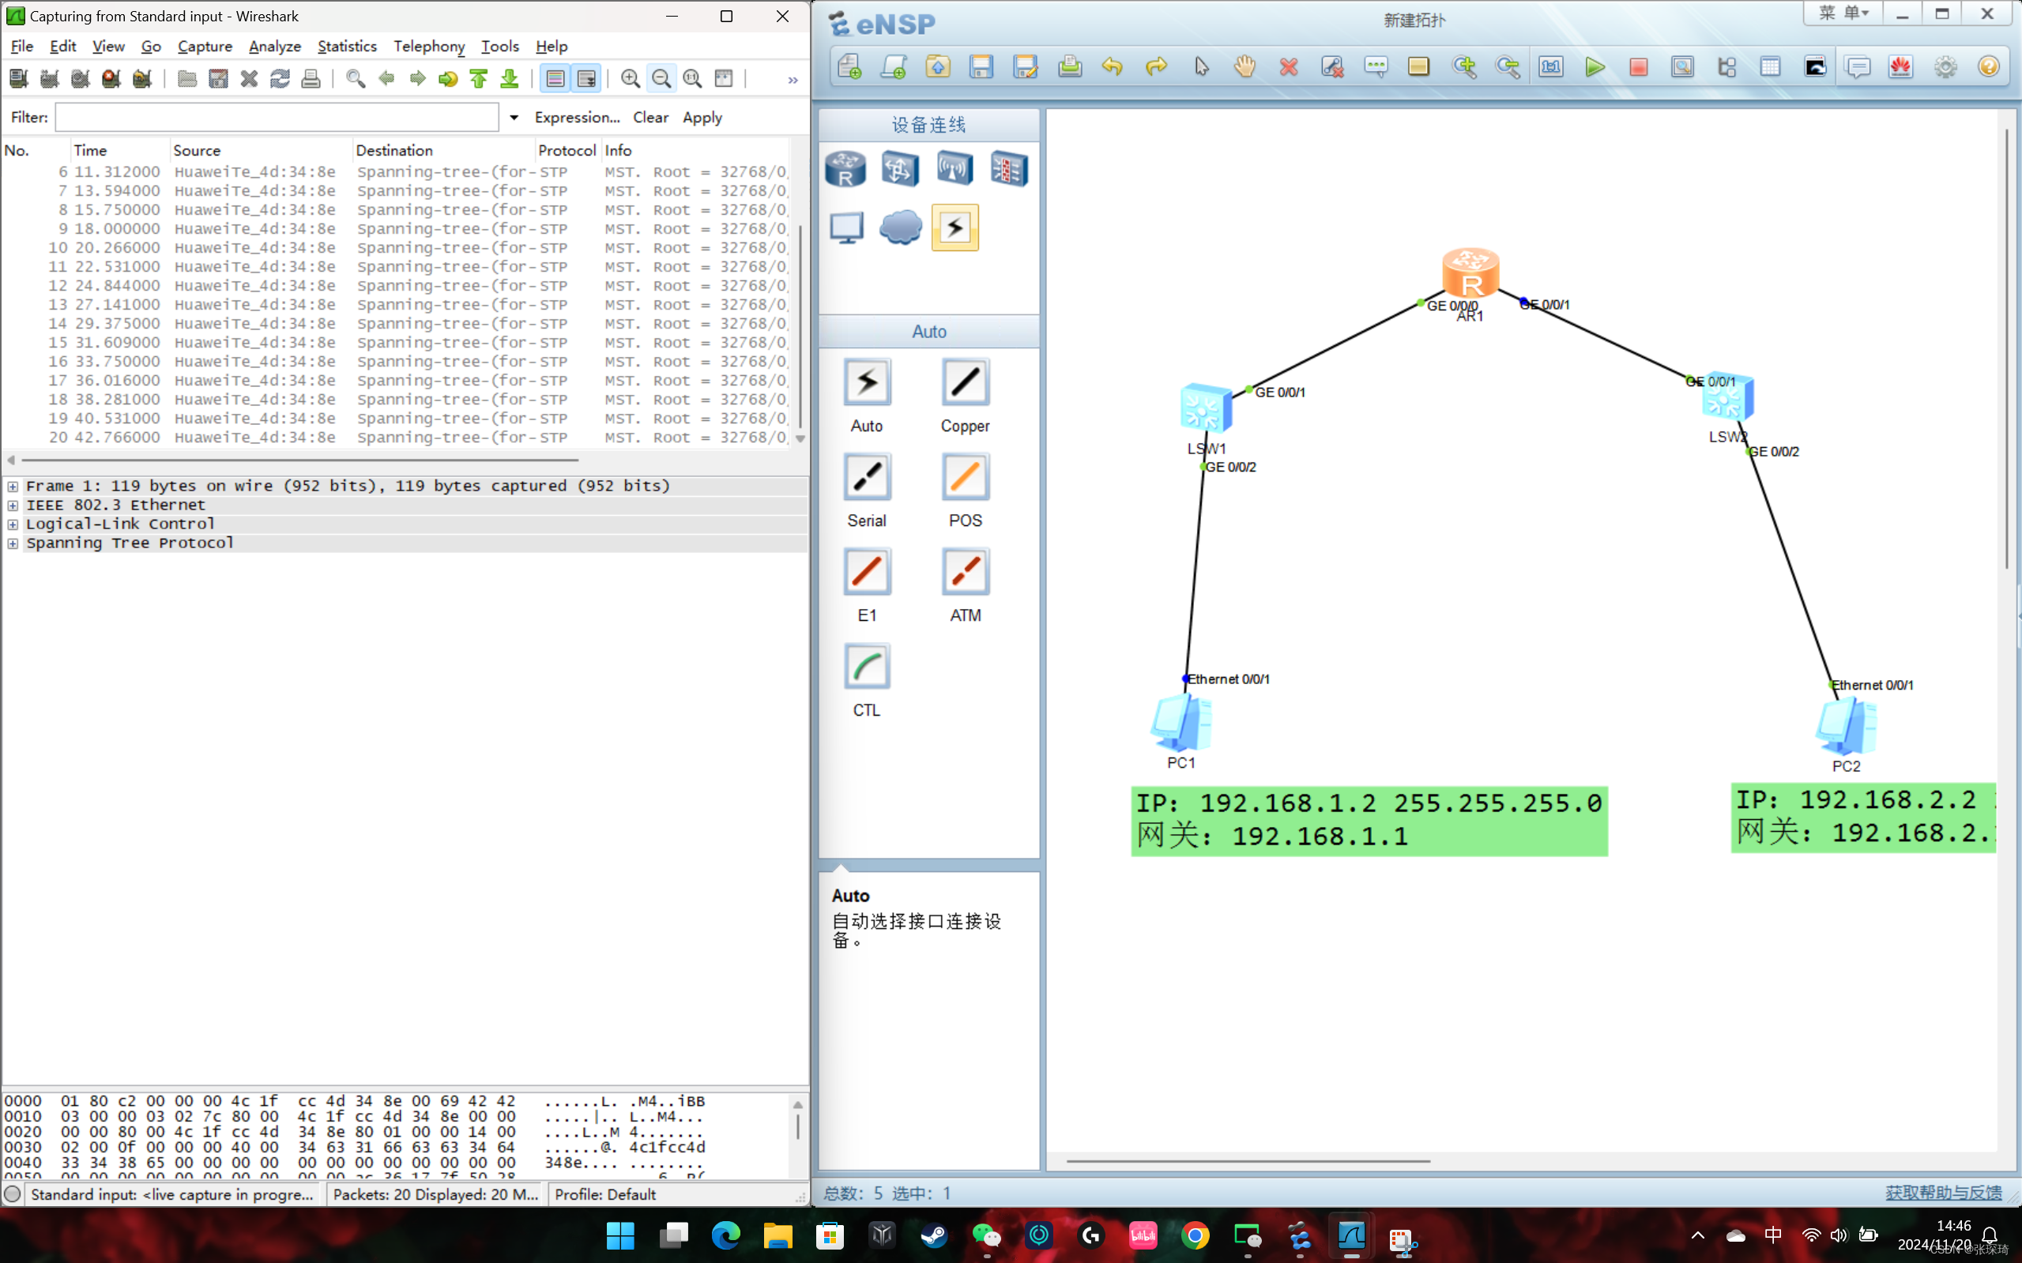Toggle auto scroll in live capture
This screenshot has height=1263, width=2022.
586,78
